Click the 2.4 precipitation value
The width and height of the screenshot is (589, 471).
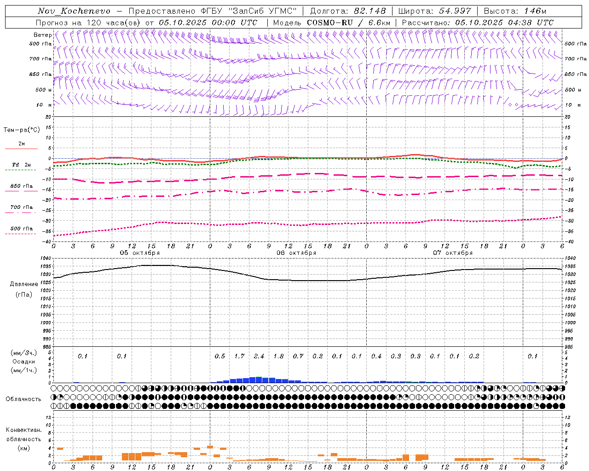(259, 356)
